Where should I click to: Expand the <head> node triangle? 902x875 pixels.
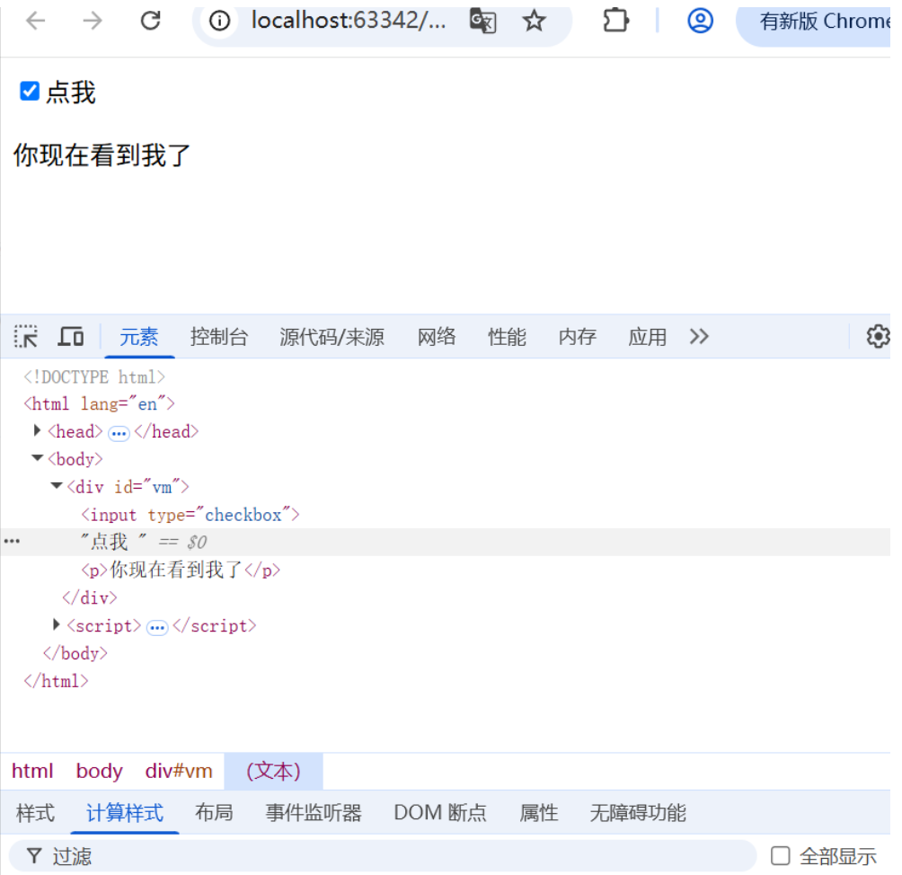pos(37,430)
